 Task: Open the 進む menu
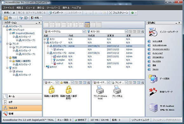point(41,8)
